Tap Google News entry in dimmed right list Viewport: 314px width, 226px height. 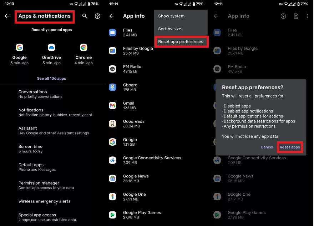coord(262,178)
